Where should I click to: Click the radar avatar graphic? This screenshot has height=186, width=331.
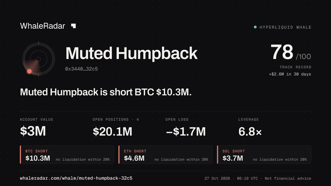pos(38,59)
